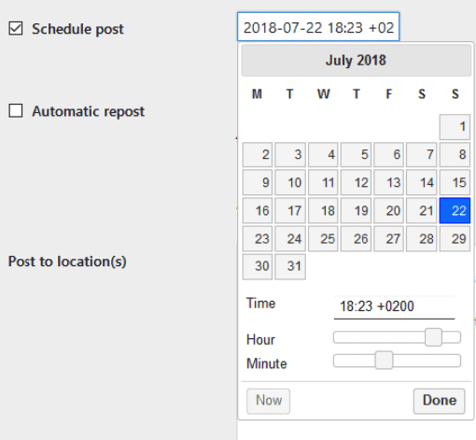Select day 31 in the calendar
The image size is (476, 440).
(x=290, y=266)
